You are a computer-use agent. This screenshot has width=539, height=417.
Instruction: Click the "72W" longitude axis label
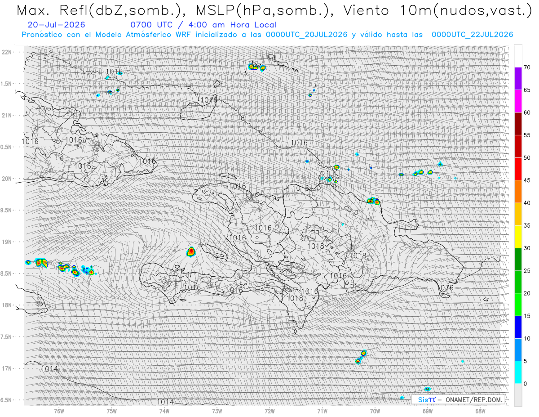coord(269,411)
